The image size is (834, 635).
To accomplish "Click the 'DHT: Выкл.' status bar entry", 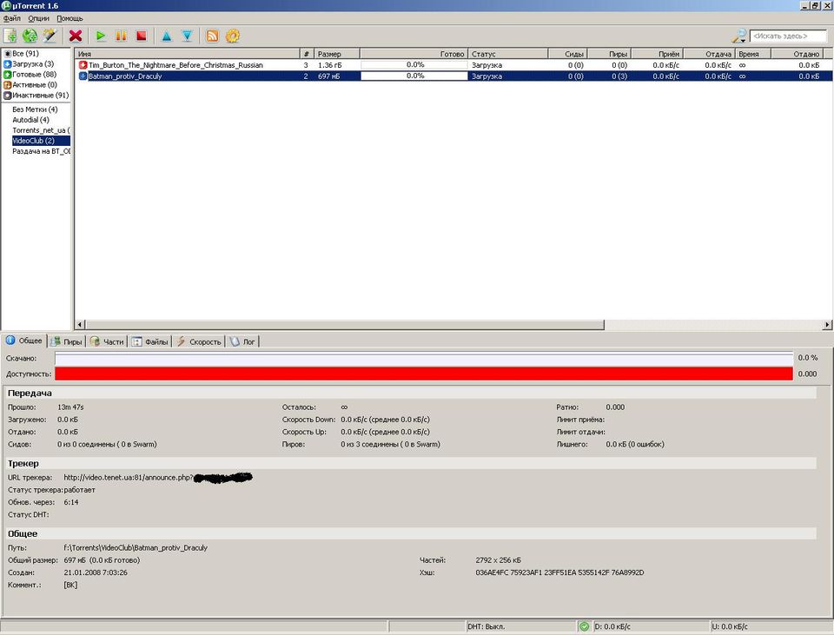I will point(486,626).
